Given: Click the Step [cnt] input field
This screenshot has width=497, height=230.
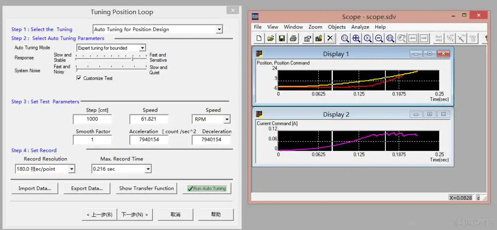Looking at the screenshot, I should [x=92, y=119].
